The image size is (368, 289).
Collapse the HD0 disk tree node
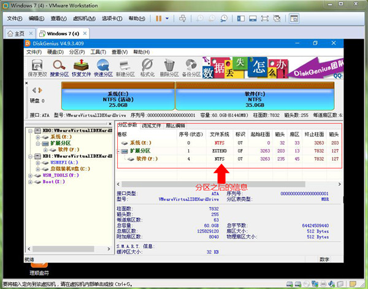pyautogui.click(x=30, y=131)
